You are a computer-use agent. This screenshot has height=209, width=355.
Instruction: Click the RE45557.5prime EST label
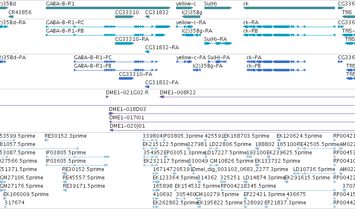pos(83,178)
